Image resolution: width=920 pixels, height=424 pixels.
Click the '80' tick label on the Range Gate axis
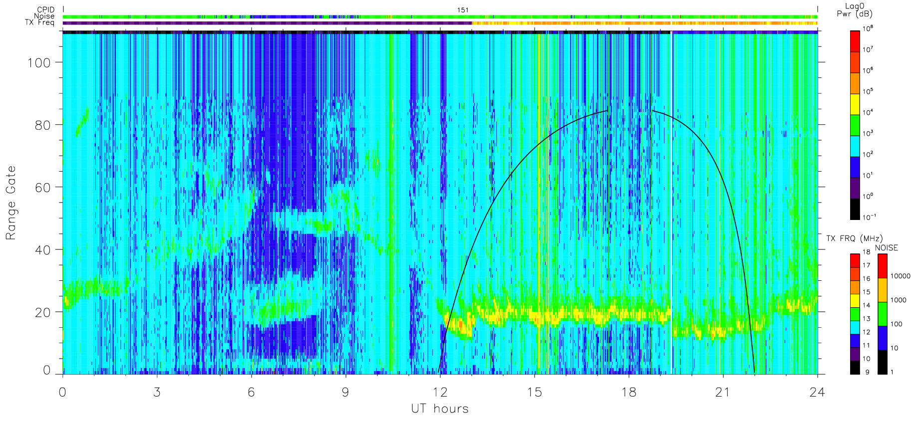43,125
